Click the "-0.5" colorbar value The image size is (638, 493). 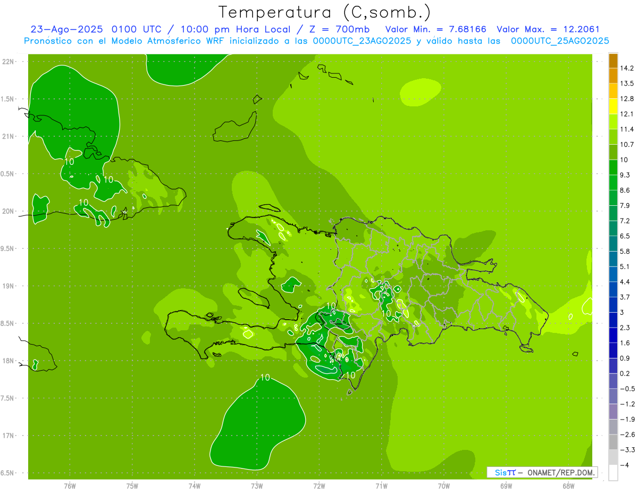[x=627, y=389]
